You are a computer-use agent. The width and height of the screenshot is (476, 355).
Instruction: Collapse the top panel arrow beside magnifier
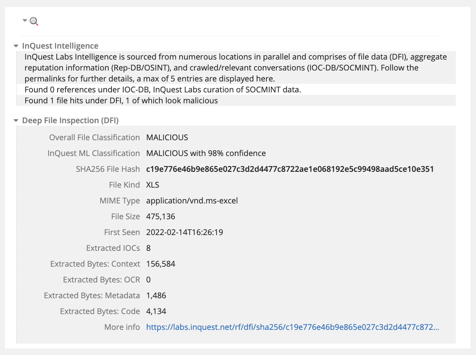tap(25, 20)
